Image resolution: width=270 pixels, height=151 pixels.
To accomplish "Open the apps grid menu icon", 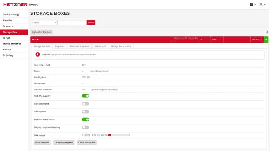I will (x=252, y=5).
